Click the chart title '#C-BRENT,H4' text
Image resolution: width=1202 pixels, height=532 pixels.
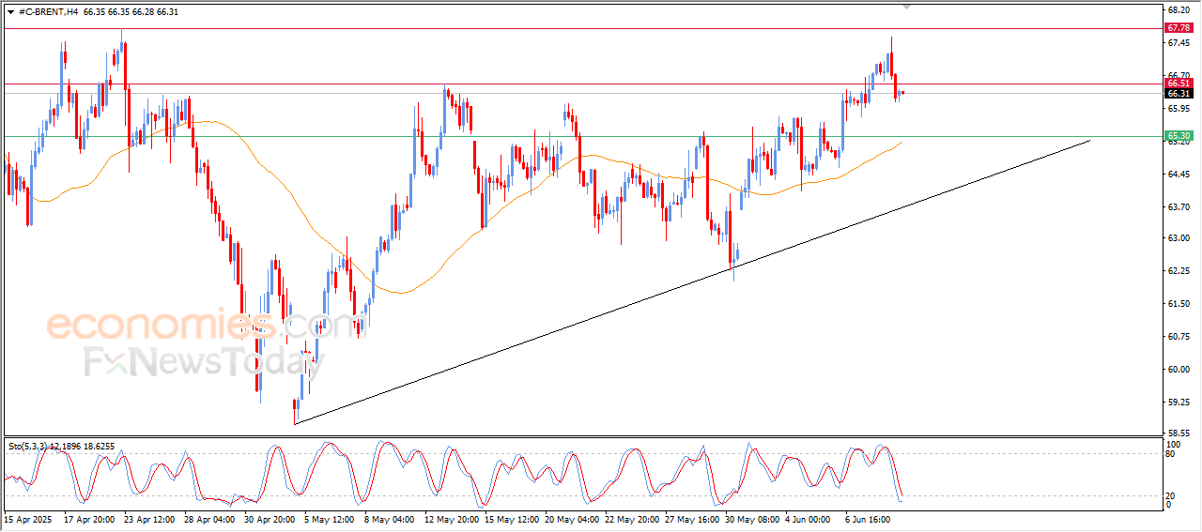[48, 12]
